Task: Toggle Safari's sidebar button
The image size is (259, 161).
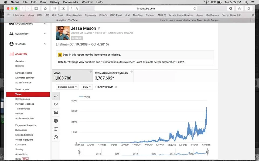Action: pyautogui.click(x=36, y=8)
